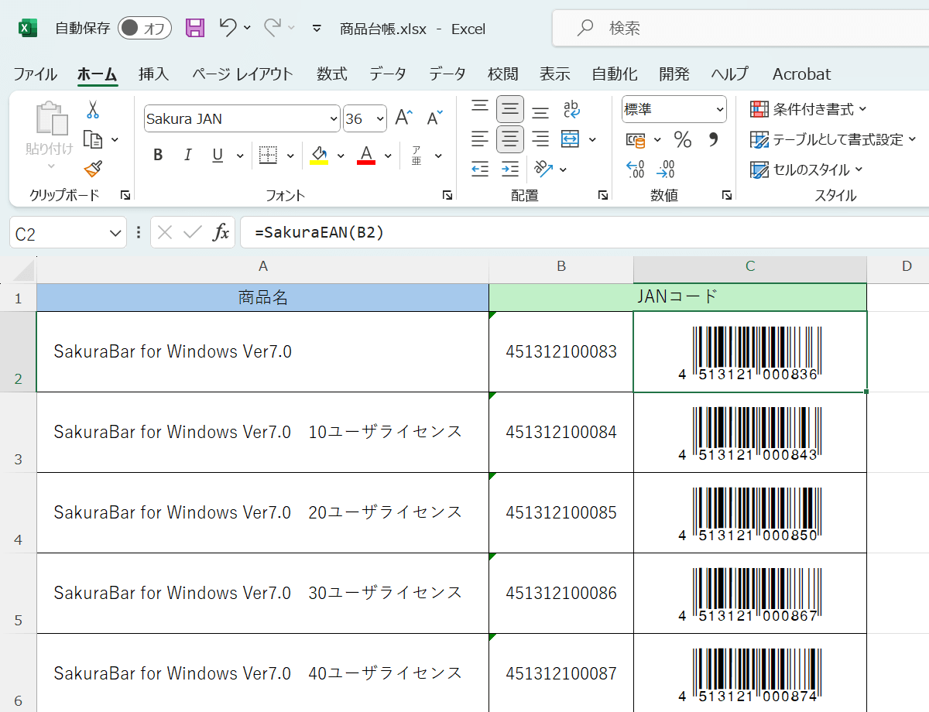The image size is (929, 712).
Task: Click the Redo arrow icon
Action: [x=273, y=28]
